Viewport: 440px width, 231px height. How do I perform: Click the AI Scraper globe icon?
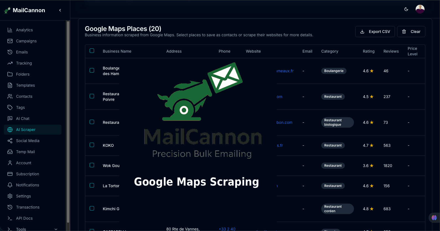pos(10,130)
